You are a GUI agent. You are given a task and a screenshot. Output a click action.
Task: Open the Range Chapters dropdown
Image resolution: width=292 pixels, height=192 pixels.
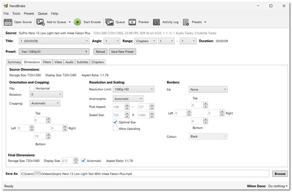tap(145, 41)
